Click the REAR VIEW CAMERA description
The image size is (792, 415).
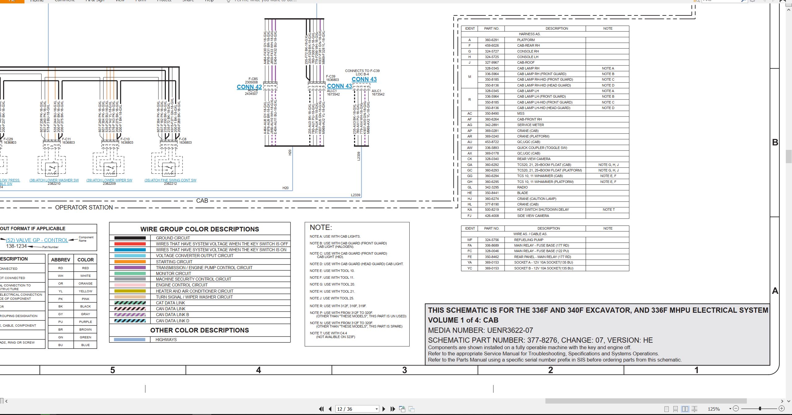point(534,159)
